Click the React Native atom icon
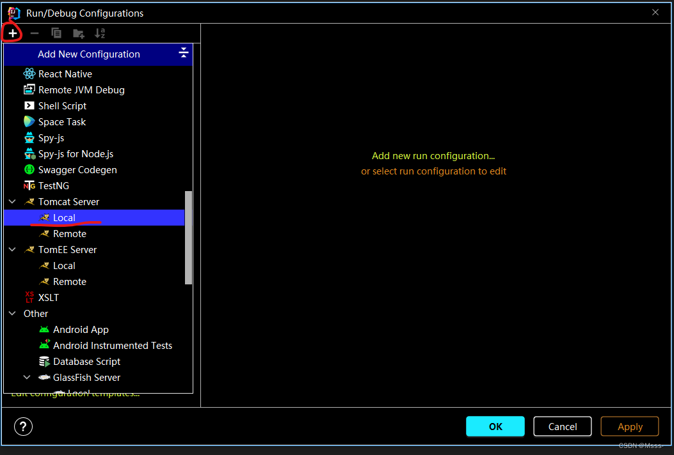Screen dimensions: 674x455 coord(29,74)
